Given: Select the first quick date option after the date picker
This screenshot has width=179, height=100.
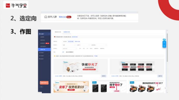Looking at the screenshot, I should click(80, 48).
